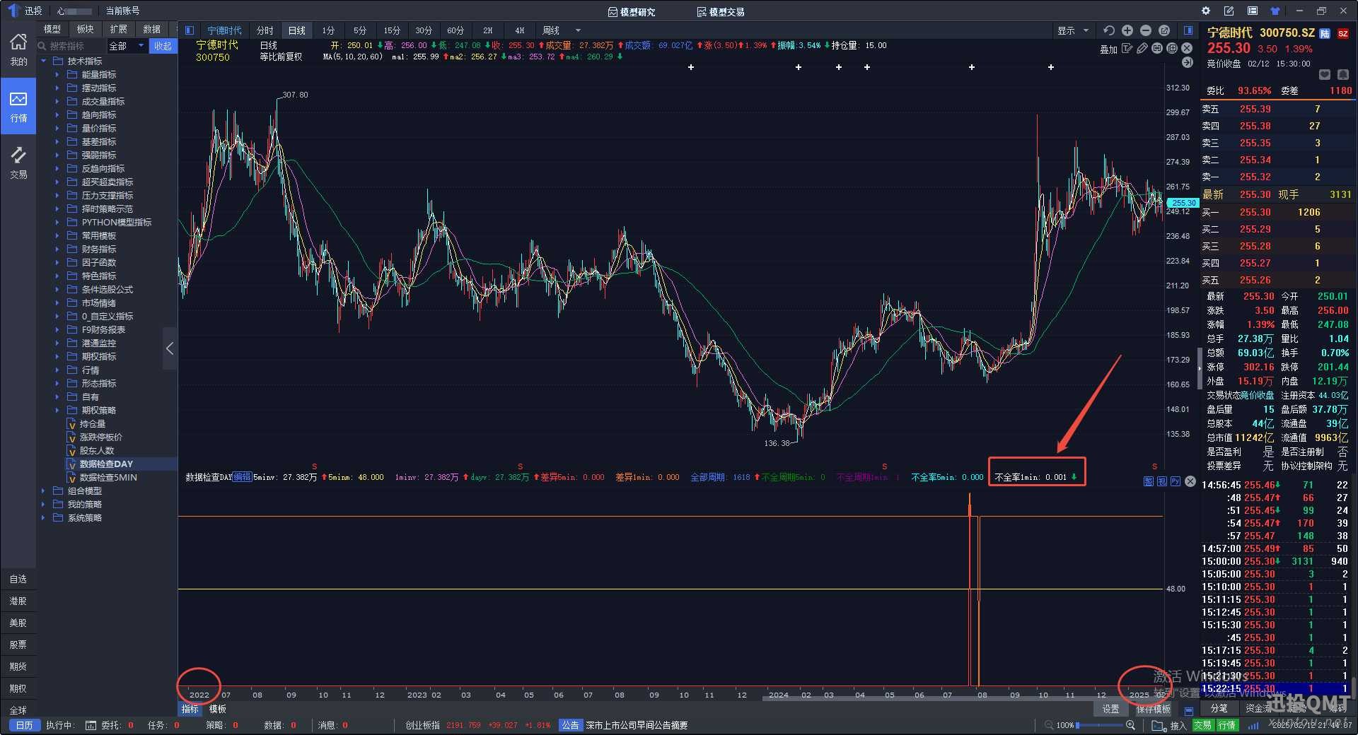This screenshot has height=735, width=1358.
Task: Click the signal strength bars icon
Action: tap(1253, 725)
